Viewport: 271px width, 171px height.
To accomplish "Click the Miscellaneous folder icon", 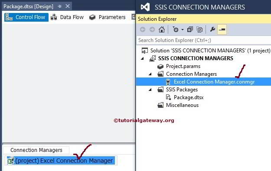I will (160, 105).
